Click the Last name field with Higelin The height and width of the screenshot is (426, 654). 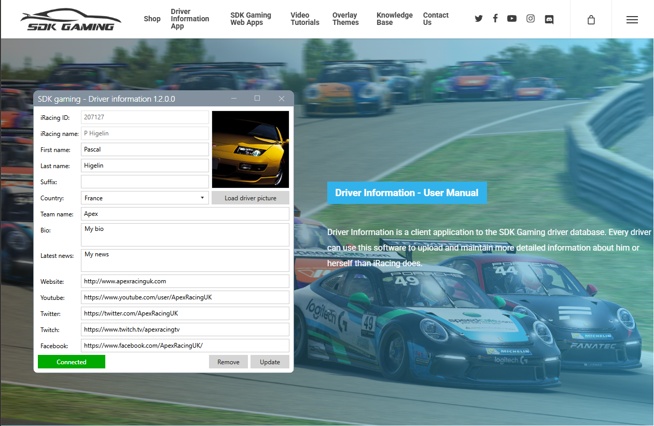[x=145, y=166]
